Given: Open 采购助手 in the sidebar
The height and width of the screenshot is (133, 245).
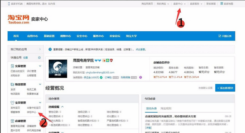Looking at the screenshot, I should (x=15, y=76).
